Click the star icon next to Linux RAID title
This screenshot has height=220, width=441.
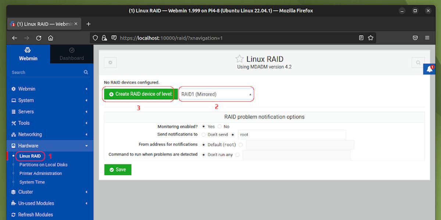(239, 58)
